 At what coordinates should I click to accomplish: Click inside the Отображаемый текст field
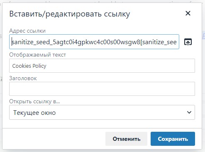102,66
